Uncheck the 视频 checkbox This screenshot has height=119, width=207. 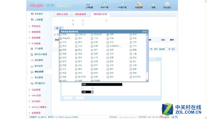point(108,35)
